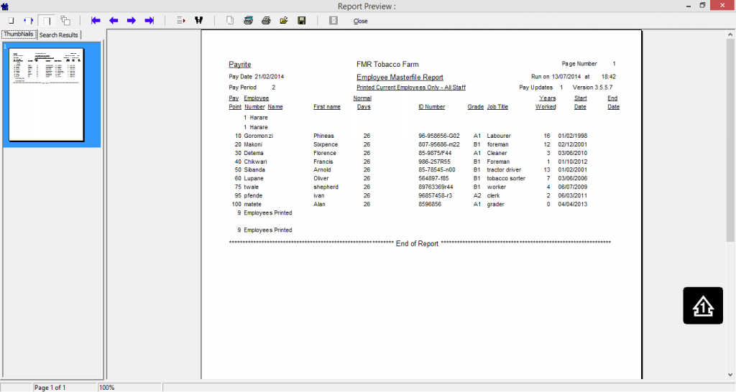Jump to the last page arrow
The width and height of the screenshot is (736, 392).
pos(149,21)
